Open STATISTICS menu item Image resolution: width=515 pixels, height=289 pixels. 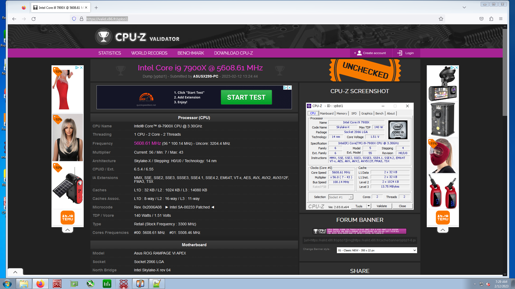(x=109, y=53)
